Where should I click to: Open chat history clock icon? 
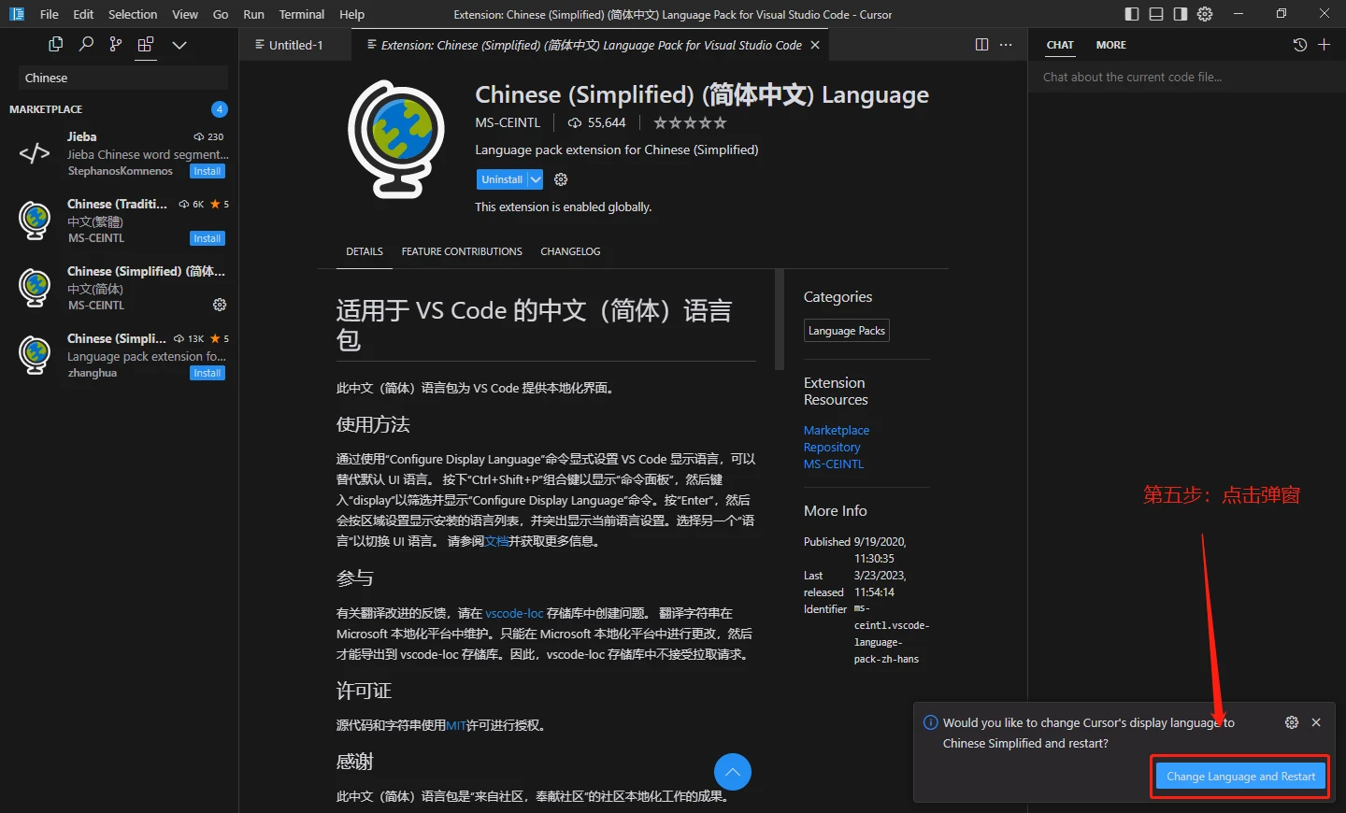tap(1299, 45)
